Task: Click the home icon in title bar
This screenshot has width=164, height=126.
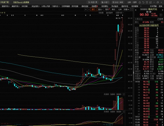Action: 140,2
